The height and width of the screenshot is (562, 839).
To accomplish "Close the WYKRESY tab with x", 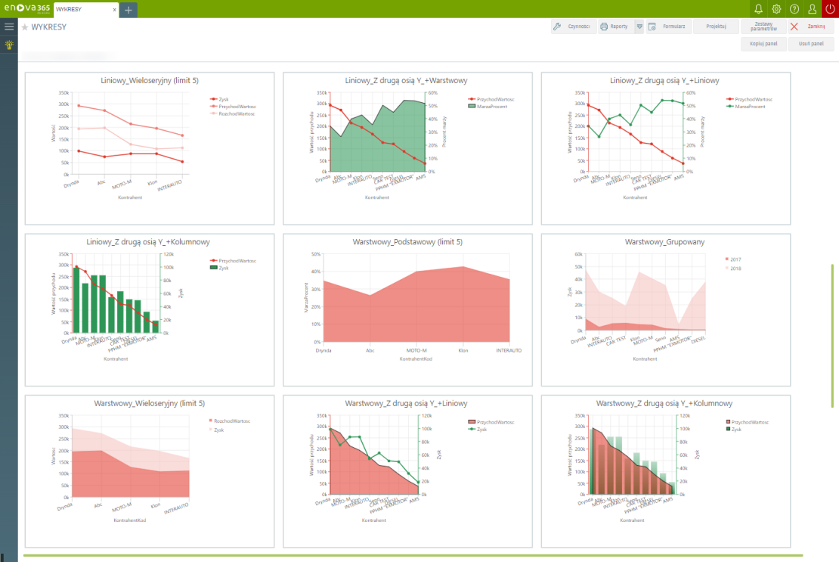I will [x=114, y=10].
